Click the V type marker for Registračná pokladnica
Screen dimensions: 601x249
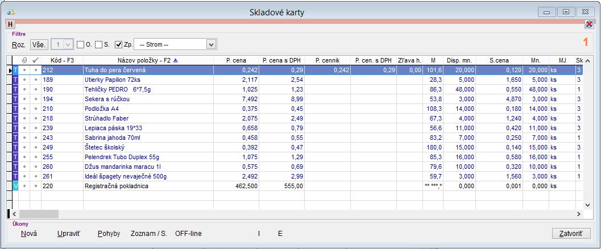click(x=15, y=186)
